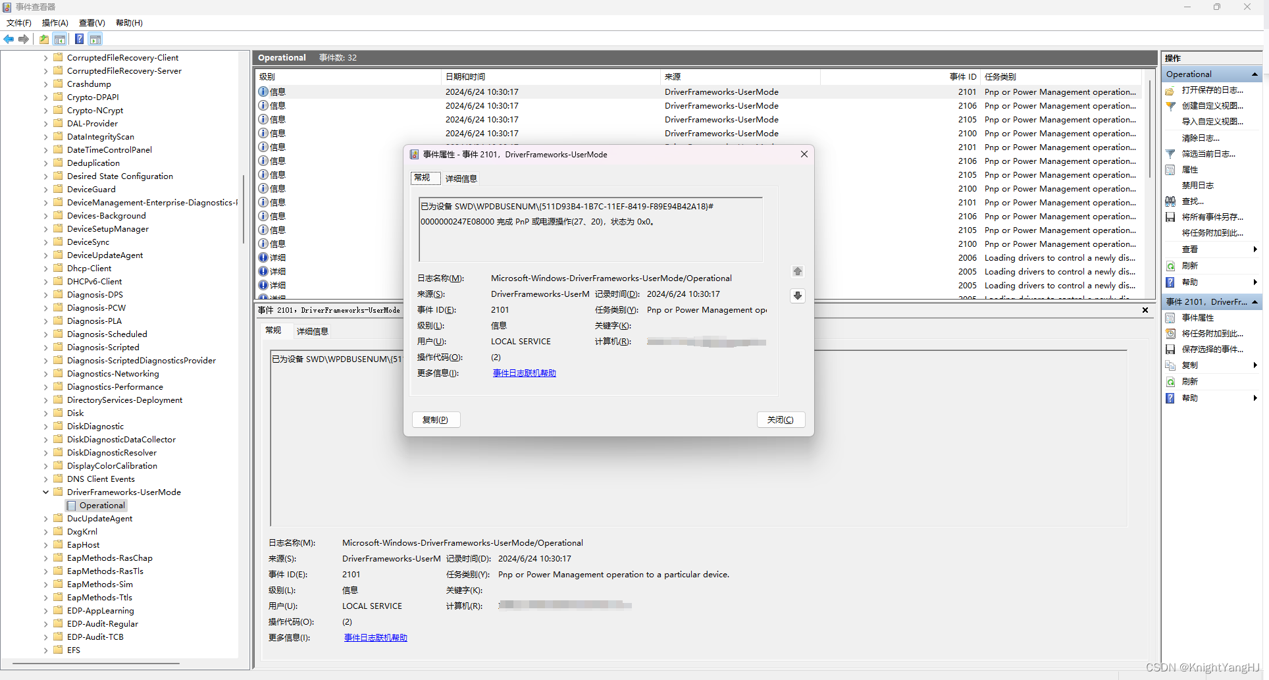The width and height of the screenshot is (1269, 680).
Task: Open 查看 submenu in actions pane
Action: (x=1211, y=249)
